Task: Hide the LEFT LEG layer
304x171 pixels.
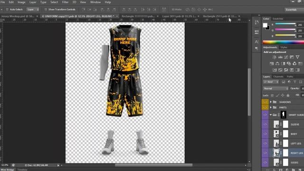Action: [265, 143]
